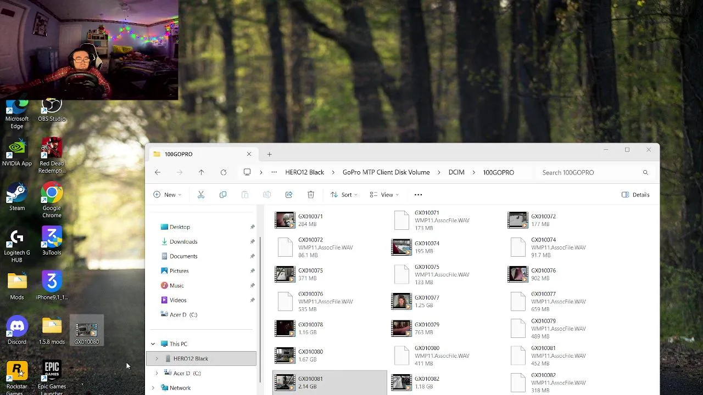703x395 pixels.
Task: Select GX010081 video 2.14 GB
Action: [330, 382]
